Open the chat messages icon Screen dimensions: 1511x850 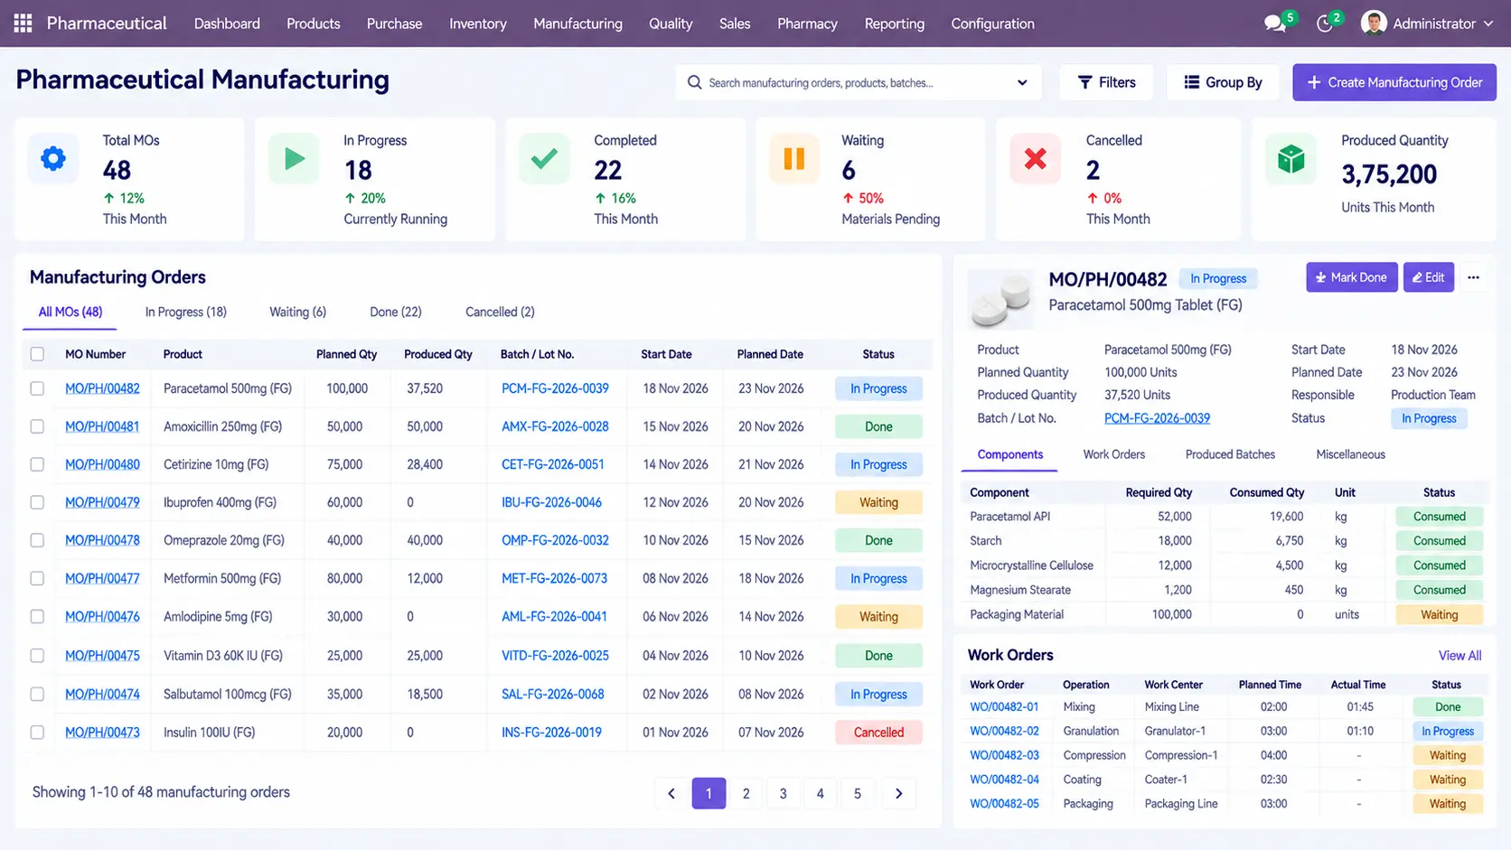[1275, 24]
